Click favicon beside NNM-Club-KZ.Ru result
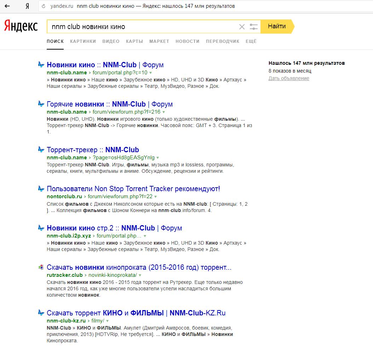Screen dimensions: 373x354 [41, 312]
